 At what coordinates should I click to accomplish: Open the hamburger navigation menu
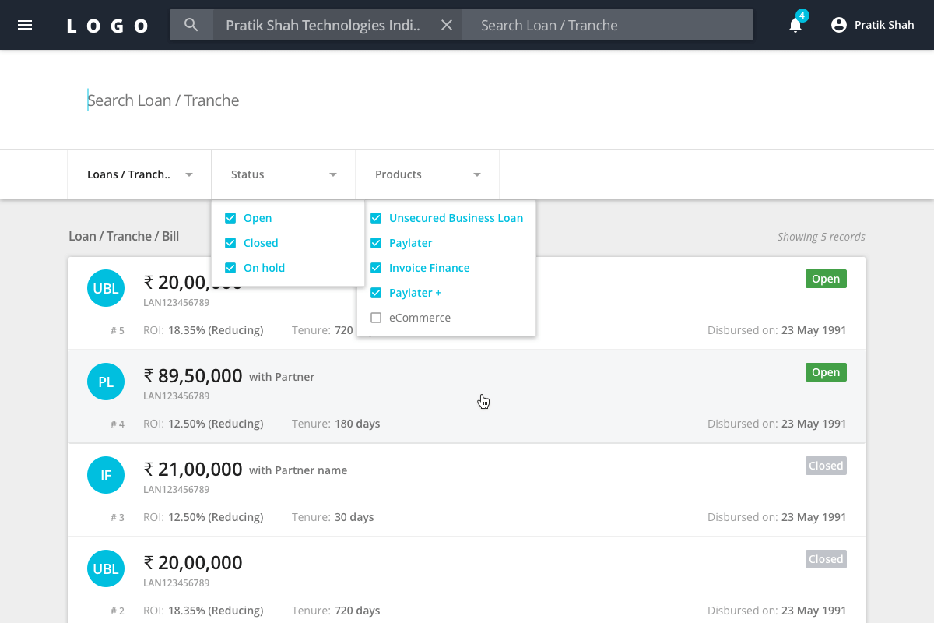[x=25, y=24]
